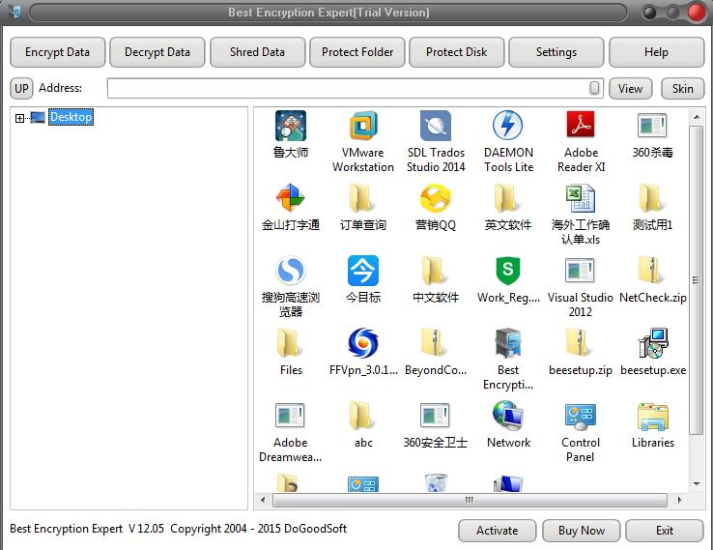The image size is (713, 550).
Task: Select SDL Trados Studio 2014 icon
Action: [x=436, y=126]
